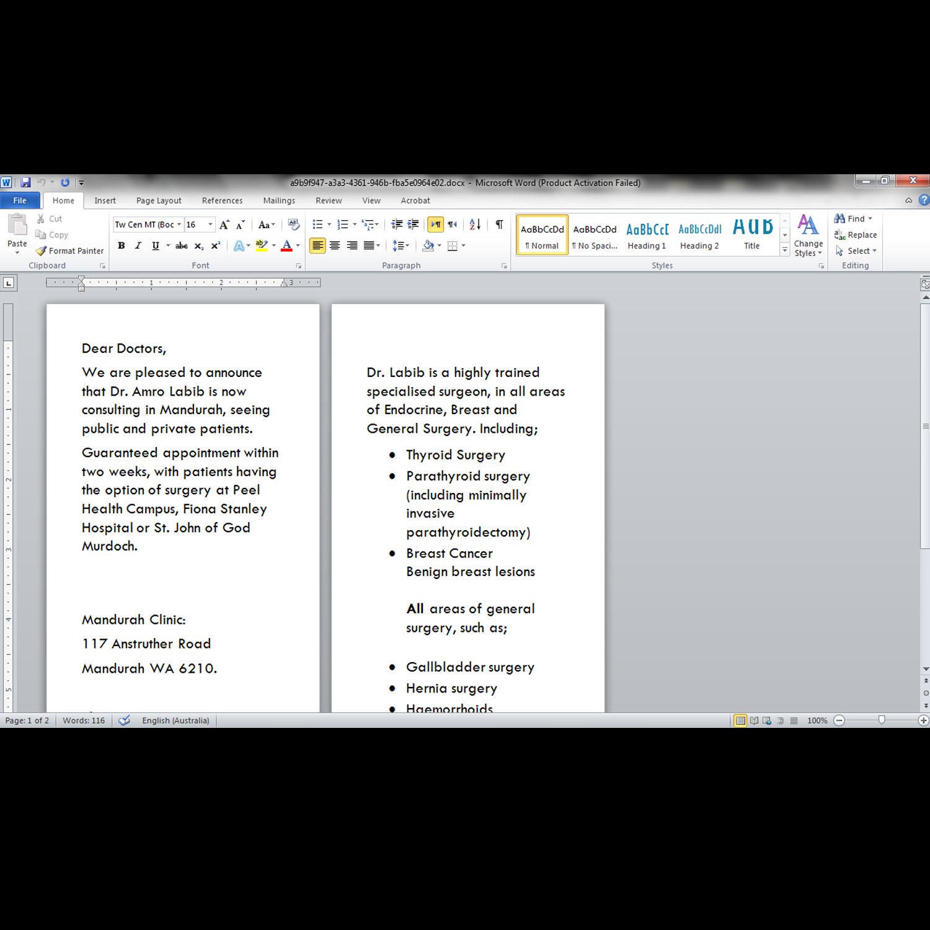Apply the yellow text highlight color

262,246
